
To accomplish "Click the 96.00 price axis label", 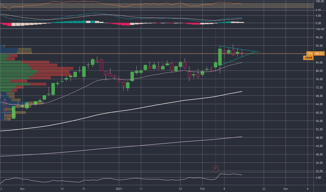I will (x=319, y=37).
